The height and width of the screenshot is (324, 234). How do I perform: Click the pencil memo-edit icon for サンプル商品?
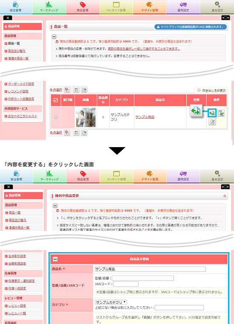tap(212, 122)
